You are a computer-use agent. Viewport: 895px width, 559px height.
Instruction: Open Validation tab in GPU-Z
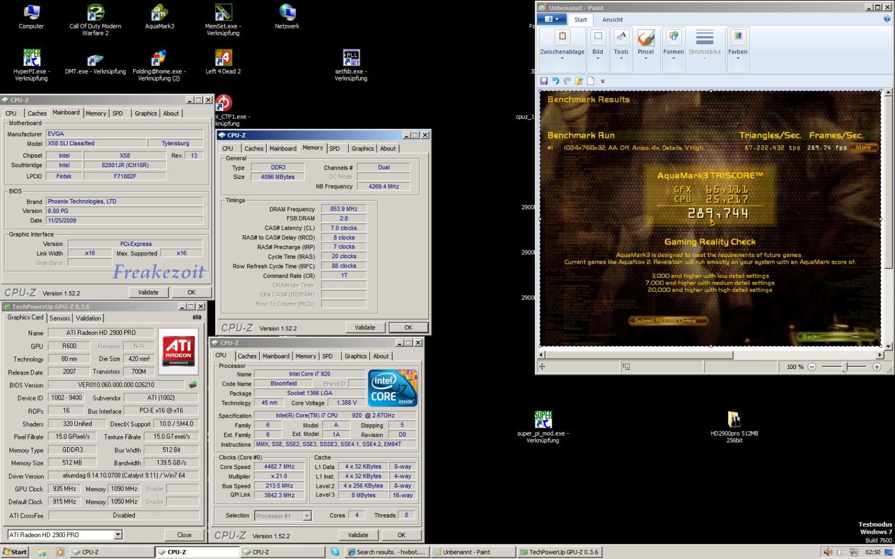[88, 318]
